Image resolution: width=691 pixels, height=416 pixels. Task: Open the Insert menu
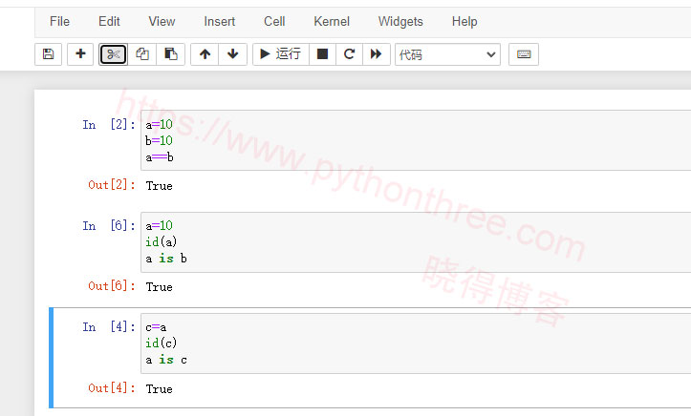pos(220,22)
